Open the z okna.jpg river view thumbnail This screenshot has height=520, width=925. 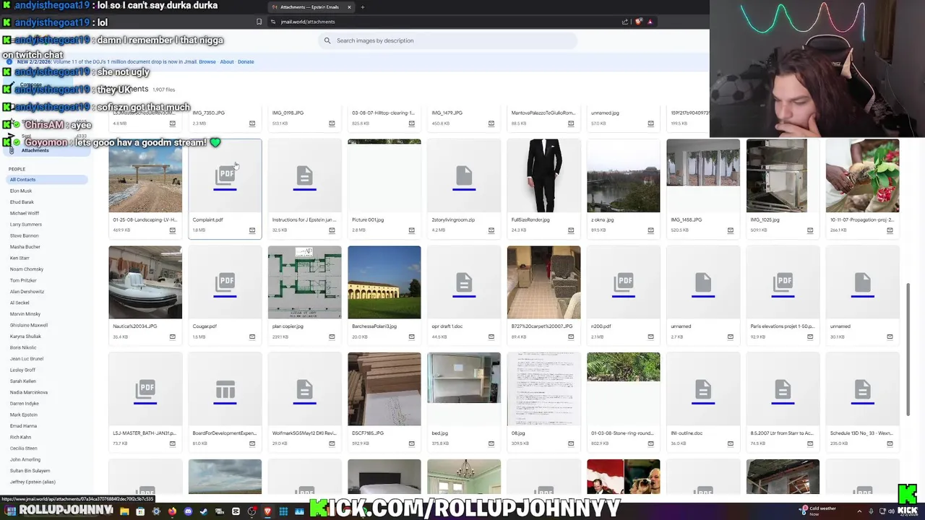(x=624, y=175)
